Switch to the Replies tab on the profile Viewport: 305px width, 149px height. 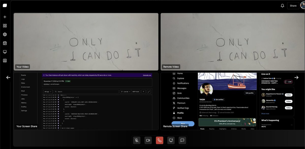[211, 129]
